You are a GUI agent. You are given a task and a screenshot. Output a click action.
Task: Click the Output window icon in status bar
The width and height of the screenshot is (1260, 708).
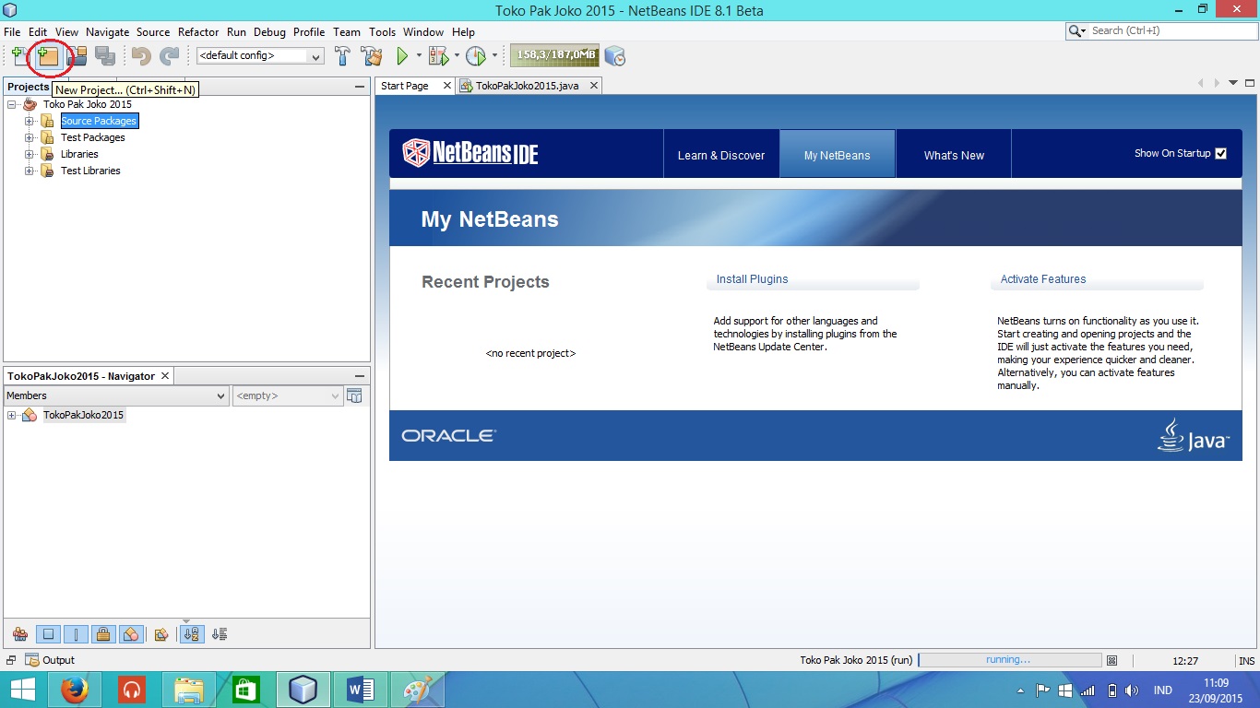click(32, 660)
